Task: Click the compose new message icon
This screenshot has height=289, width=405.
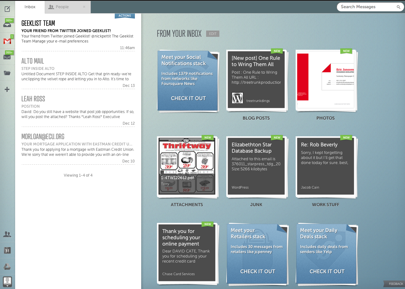Action: coord(7,8)
